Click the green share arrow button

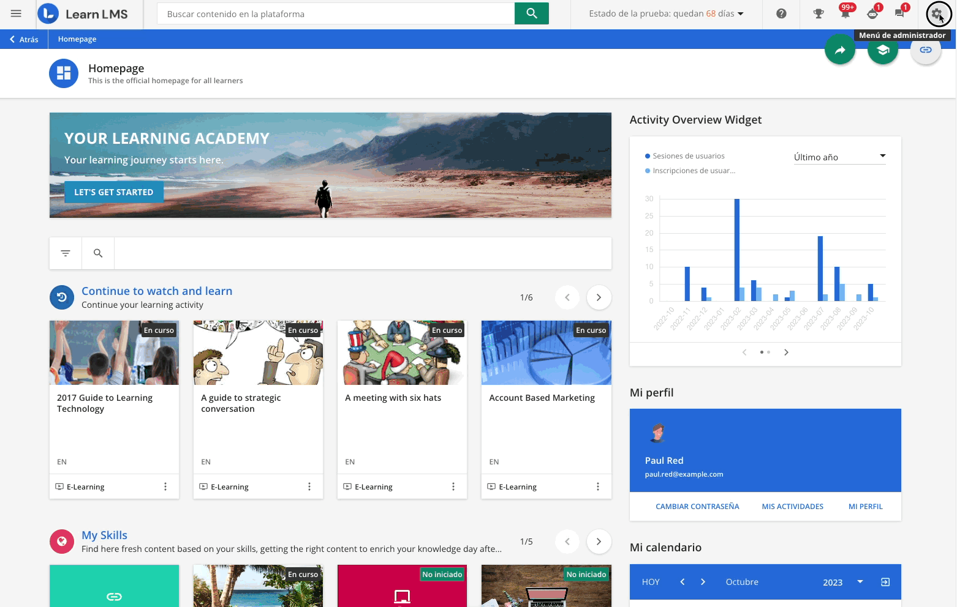point(839,50)
